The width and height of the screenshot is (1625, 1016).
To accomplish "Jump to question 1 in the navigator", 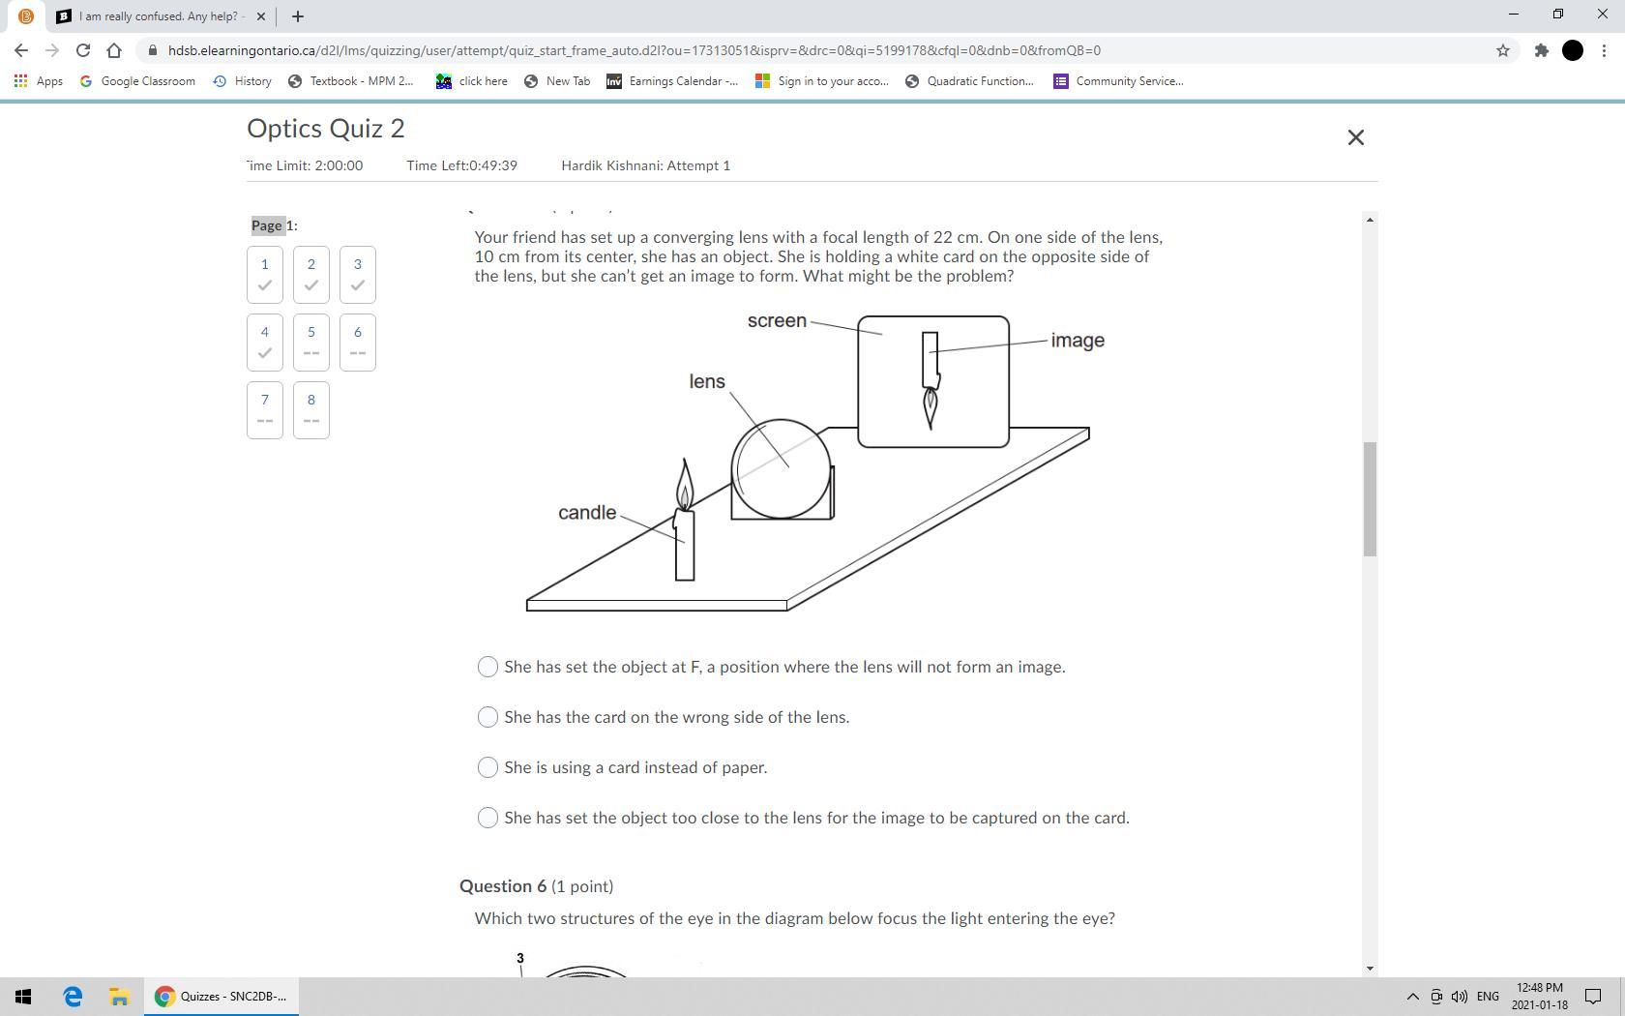I will pos(265,275).
